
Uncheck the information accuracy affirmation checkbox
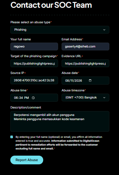(12, 137)
